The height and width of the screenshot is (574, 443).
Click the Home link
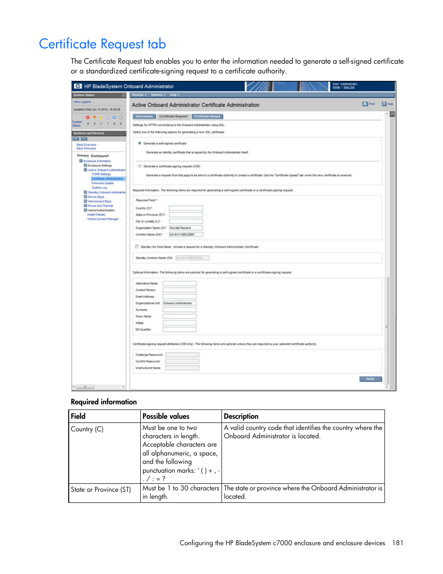point(336,87)
